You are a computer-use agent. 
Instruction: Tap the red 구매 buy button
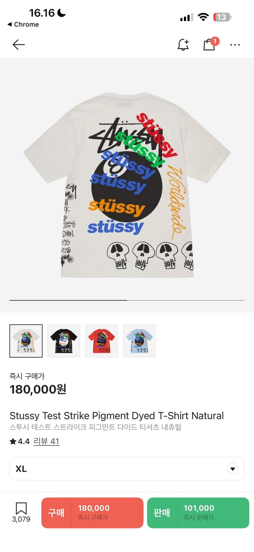[x=92, y=513]
